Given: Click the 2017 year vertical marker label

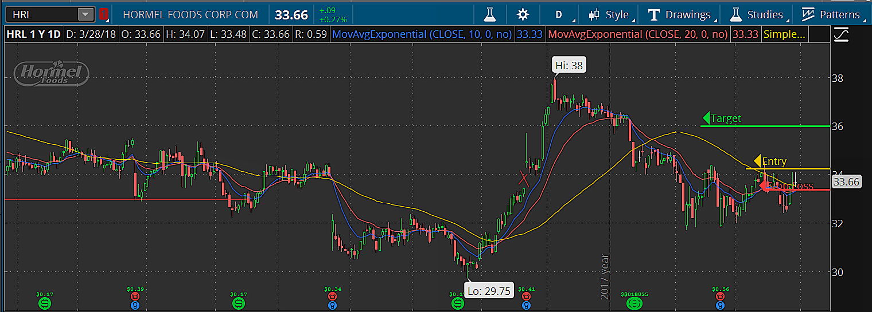Looking at the screenshot, I should click(604, 277).
